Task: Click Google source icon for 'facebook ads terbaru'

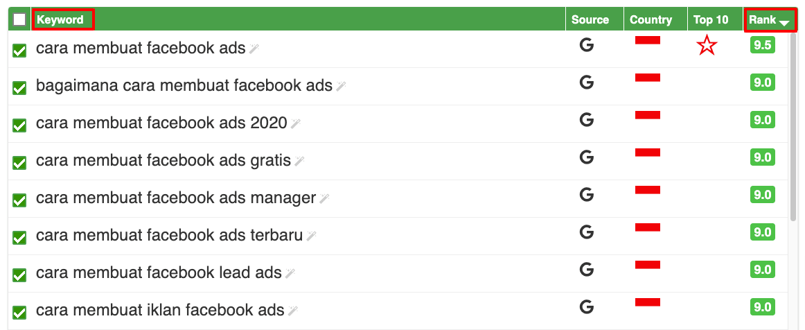Action: pos(587,232)
